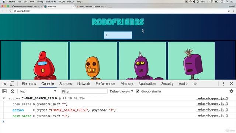The image size is (236, 133).
Task: Open the Apple menu
Action: 4,1
